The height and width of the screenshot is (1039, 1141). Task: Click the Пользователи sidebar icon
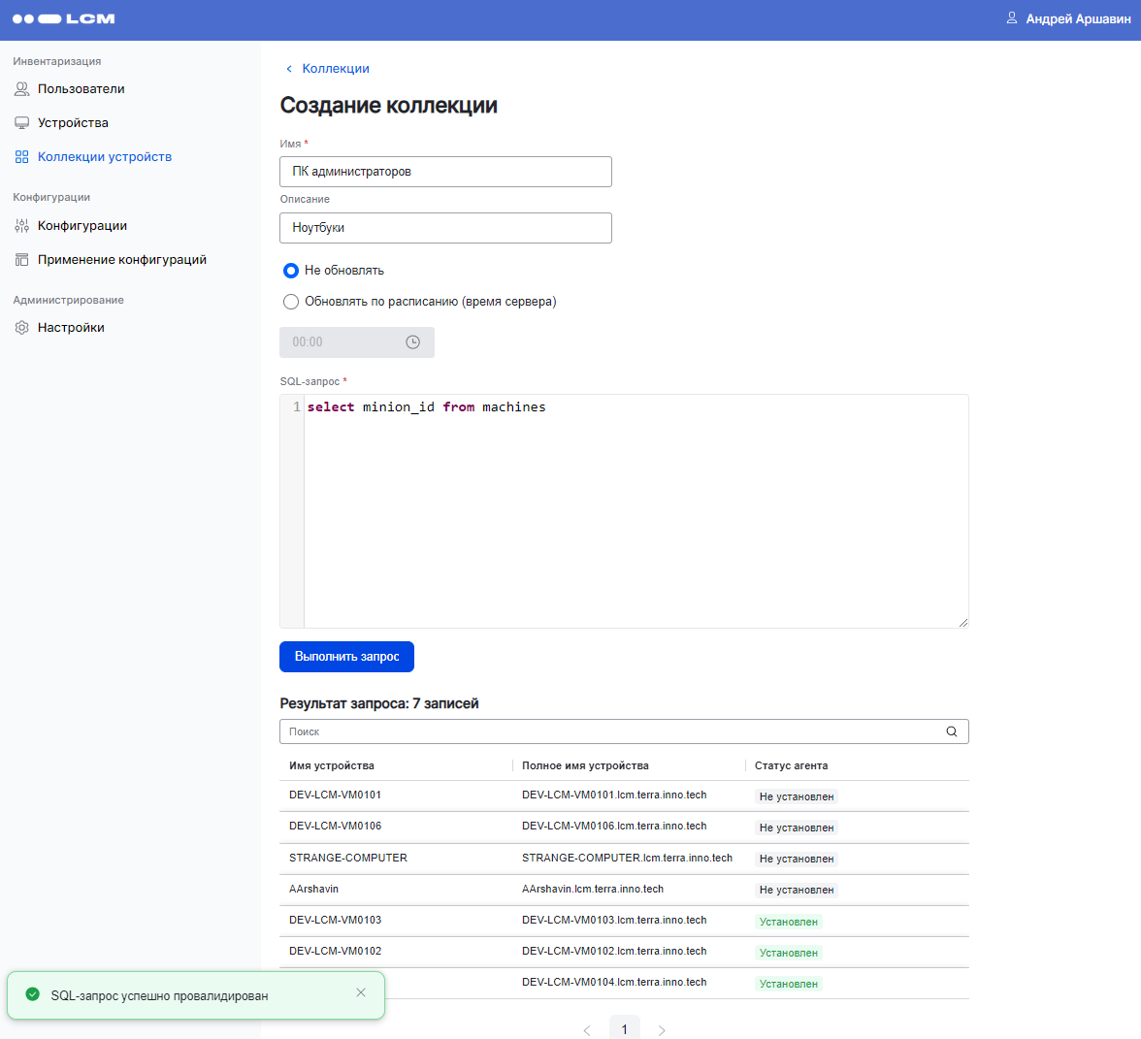21,89
